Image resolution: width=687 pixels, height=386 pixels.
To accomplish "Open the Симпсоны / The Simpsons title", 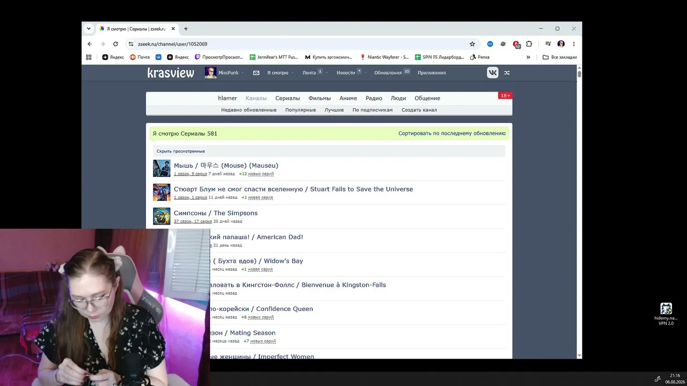I will point(216,213).
